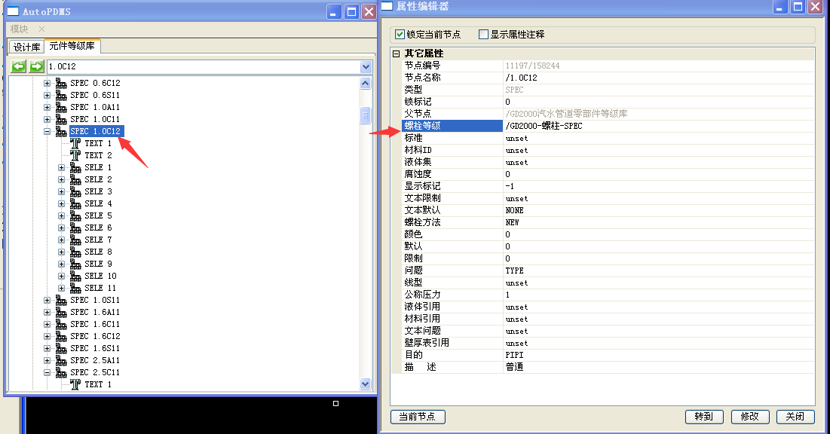
Task: Close the 模块 panel with the X
Action: [41, 29]
